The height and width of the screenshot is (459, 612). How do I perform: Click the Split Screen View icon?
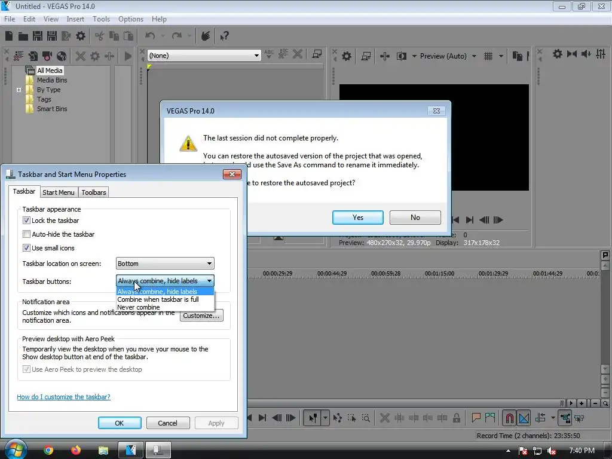pyautogui.click(x=401, y=56)
